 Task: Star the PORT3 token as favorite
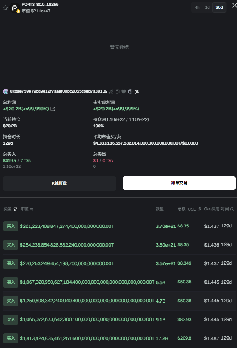click(x=6, y=8)
